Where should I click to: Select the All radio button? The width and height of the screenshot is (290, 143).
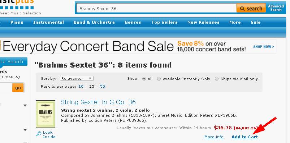[144, 79]
